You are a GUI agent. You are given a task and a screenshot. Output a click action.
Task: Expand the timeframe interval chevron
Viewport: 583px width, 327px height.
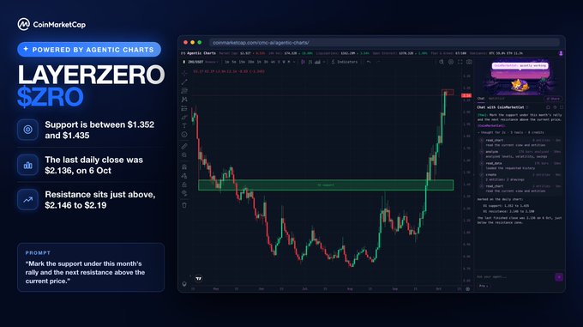pyautogui.click(x=294, y=62)
